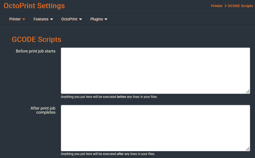
Task: Click inside the after-print script text area
Action: pyautogui.click(x=155, y=128)
